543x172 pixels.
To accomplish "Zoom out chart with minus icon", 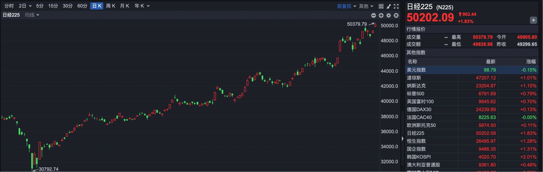I will coord(374,16).
